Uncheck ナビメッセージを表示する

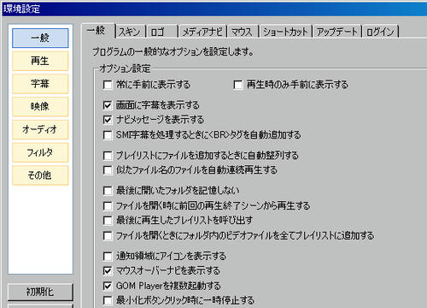tap(108, 120)
